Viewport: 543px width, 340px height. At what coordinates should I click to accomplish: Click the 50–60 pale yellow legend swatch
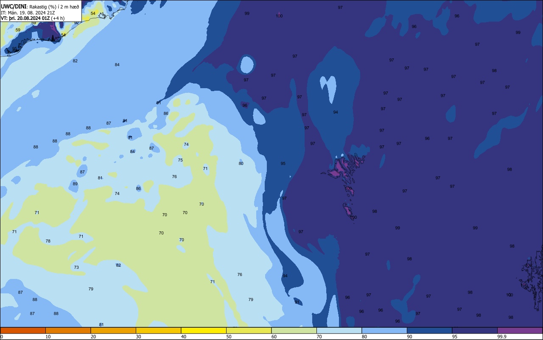pos(249,330)
